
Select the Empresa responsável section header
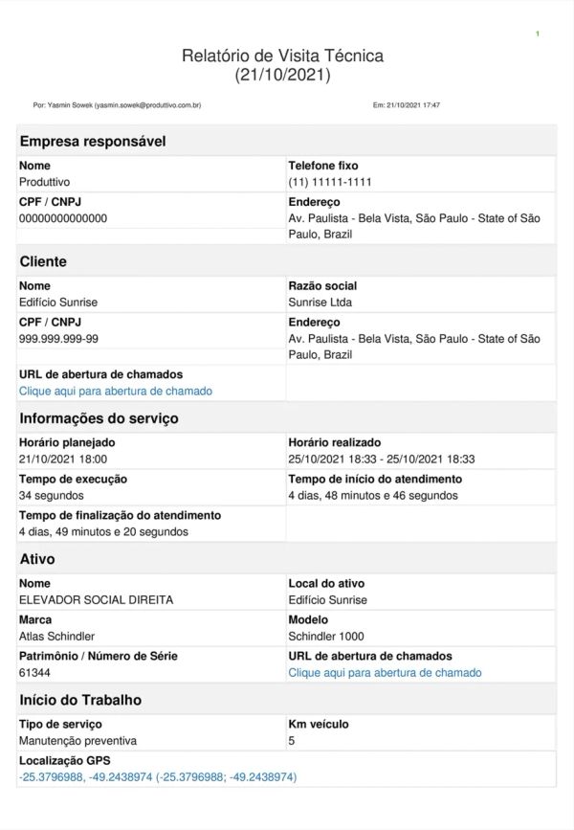[93, 142]
